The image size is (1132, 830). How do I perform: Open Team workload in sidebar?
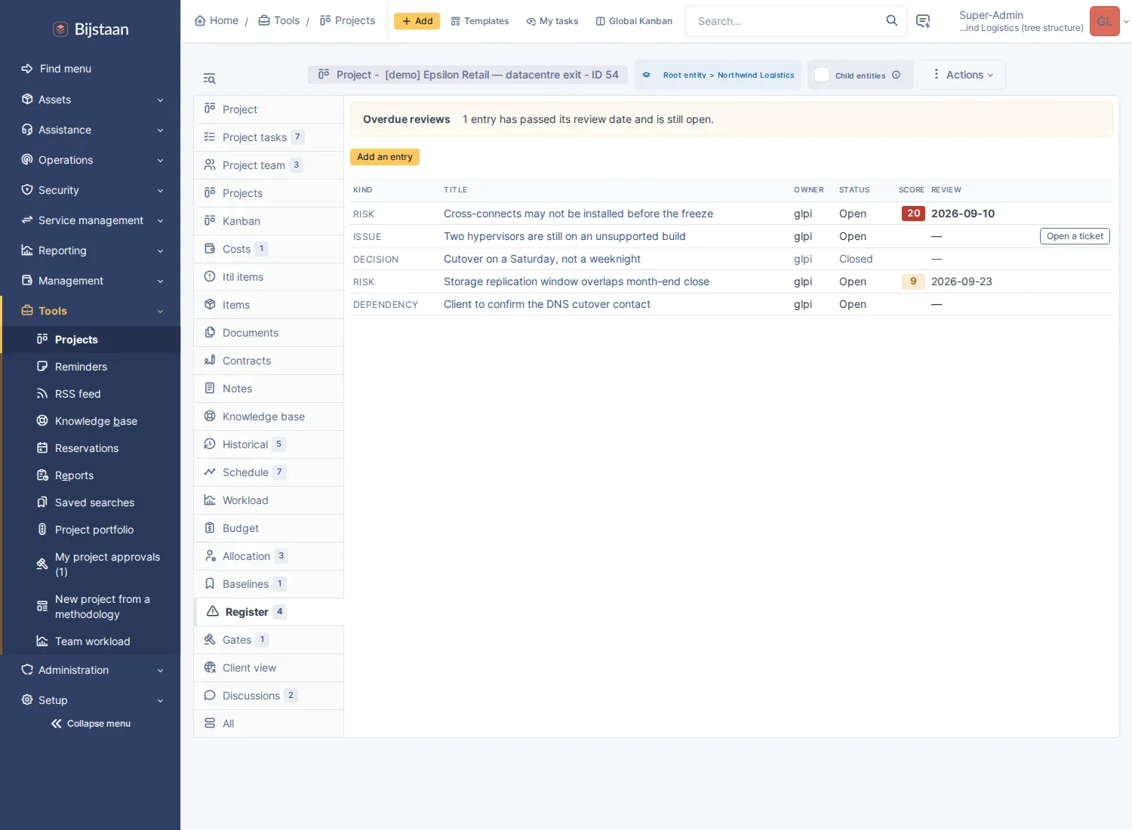pyautogui.click(x=91, y=641)
